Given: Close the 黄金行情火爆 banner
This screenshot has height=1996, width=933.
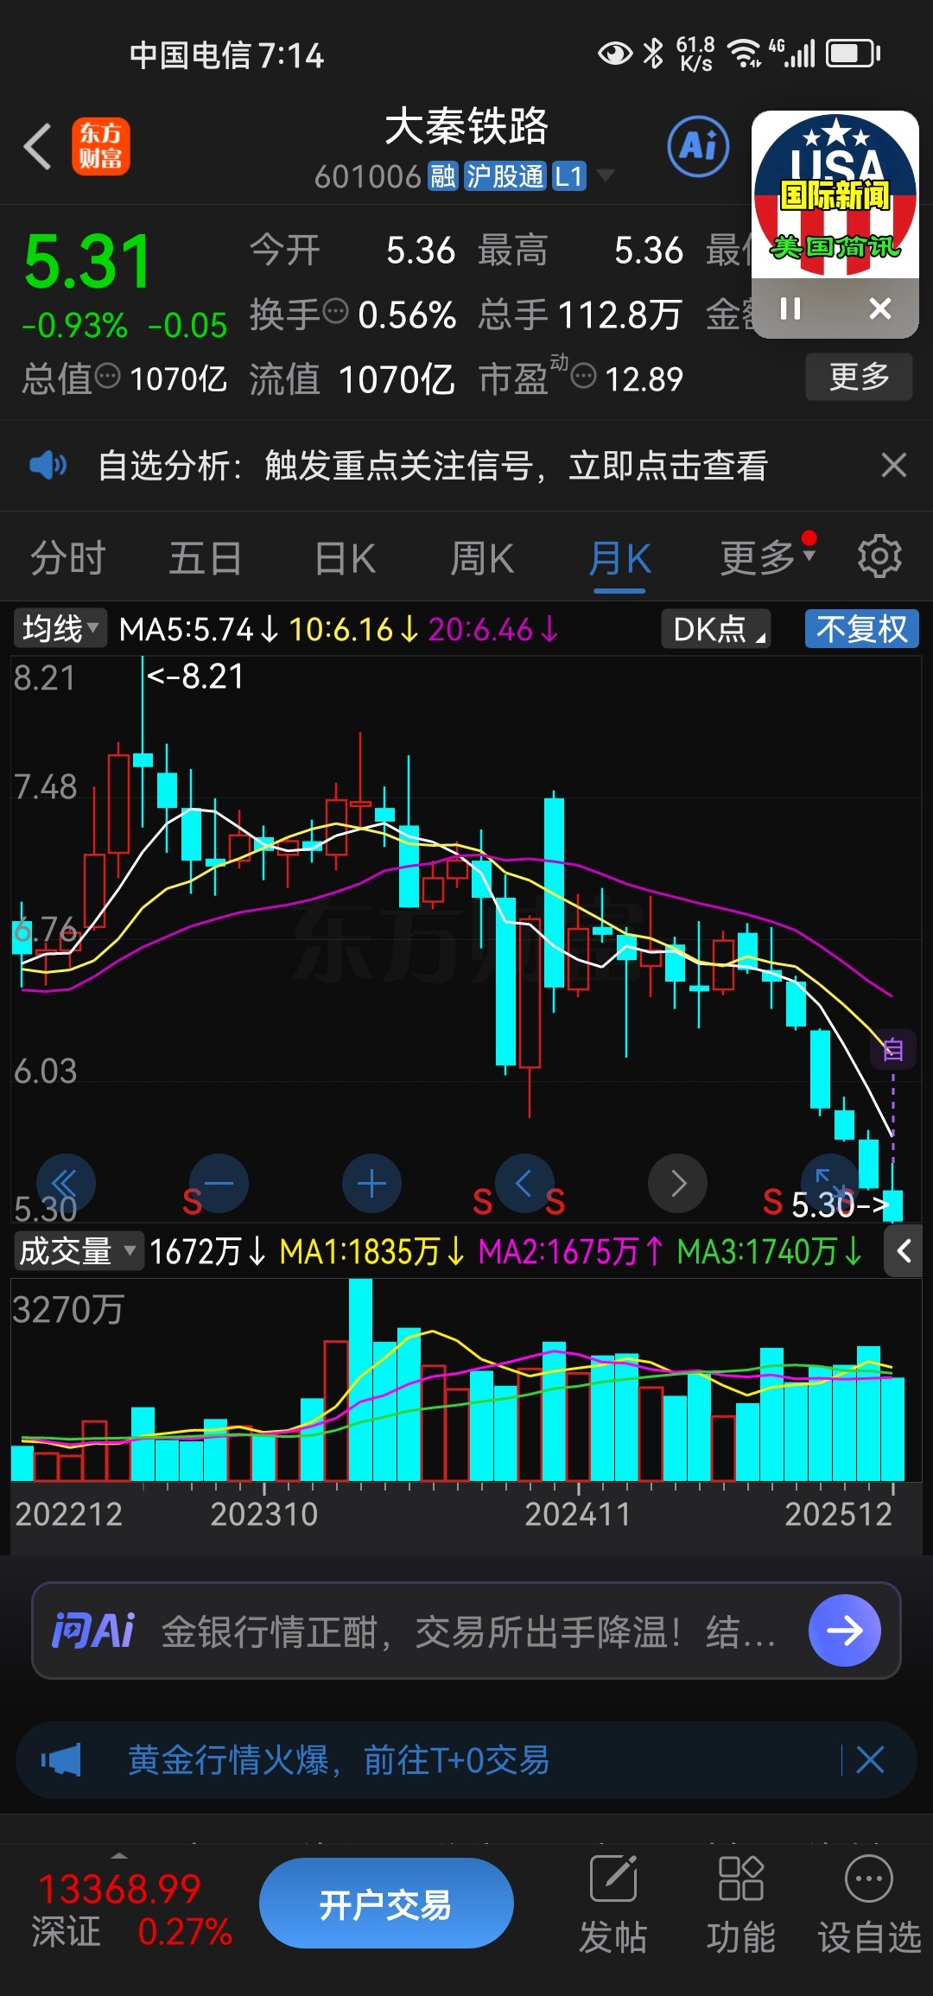Looking at the screenshot, I should (870, 1760).
